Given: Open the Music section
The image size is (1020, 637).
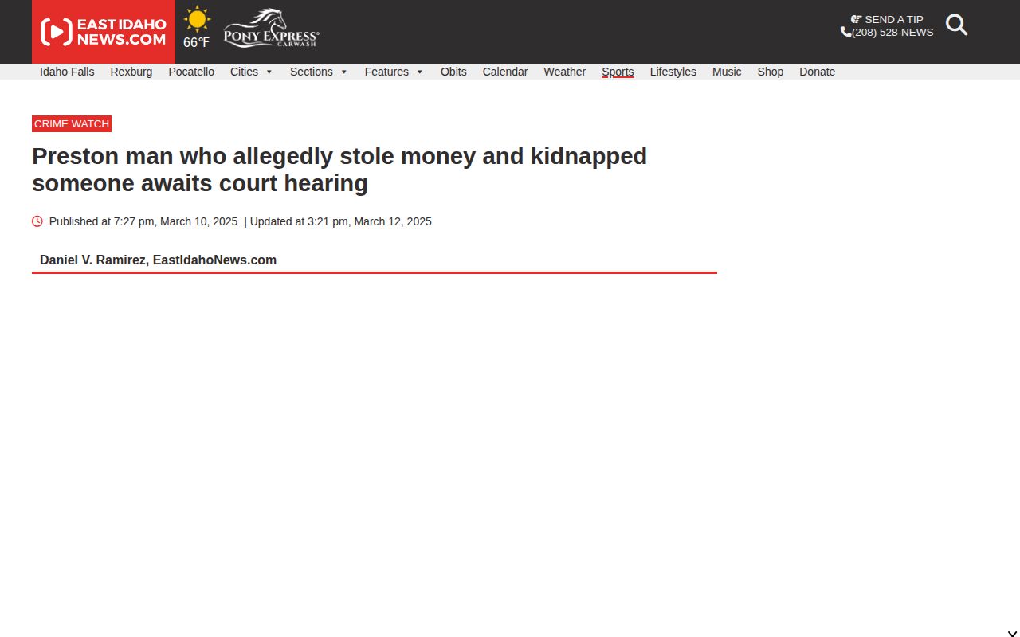Looking at the screenshot, I should point(727,72).
